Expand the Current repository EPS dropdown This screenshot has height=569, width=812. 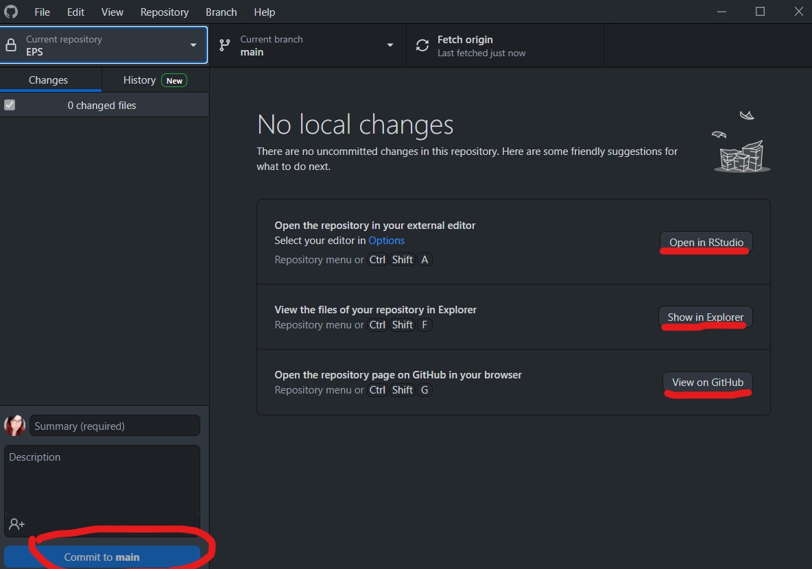104,45
